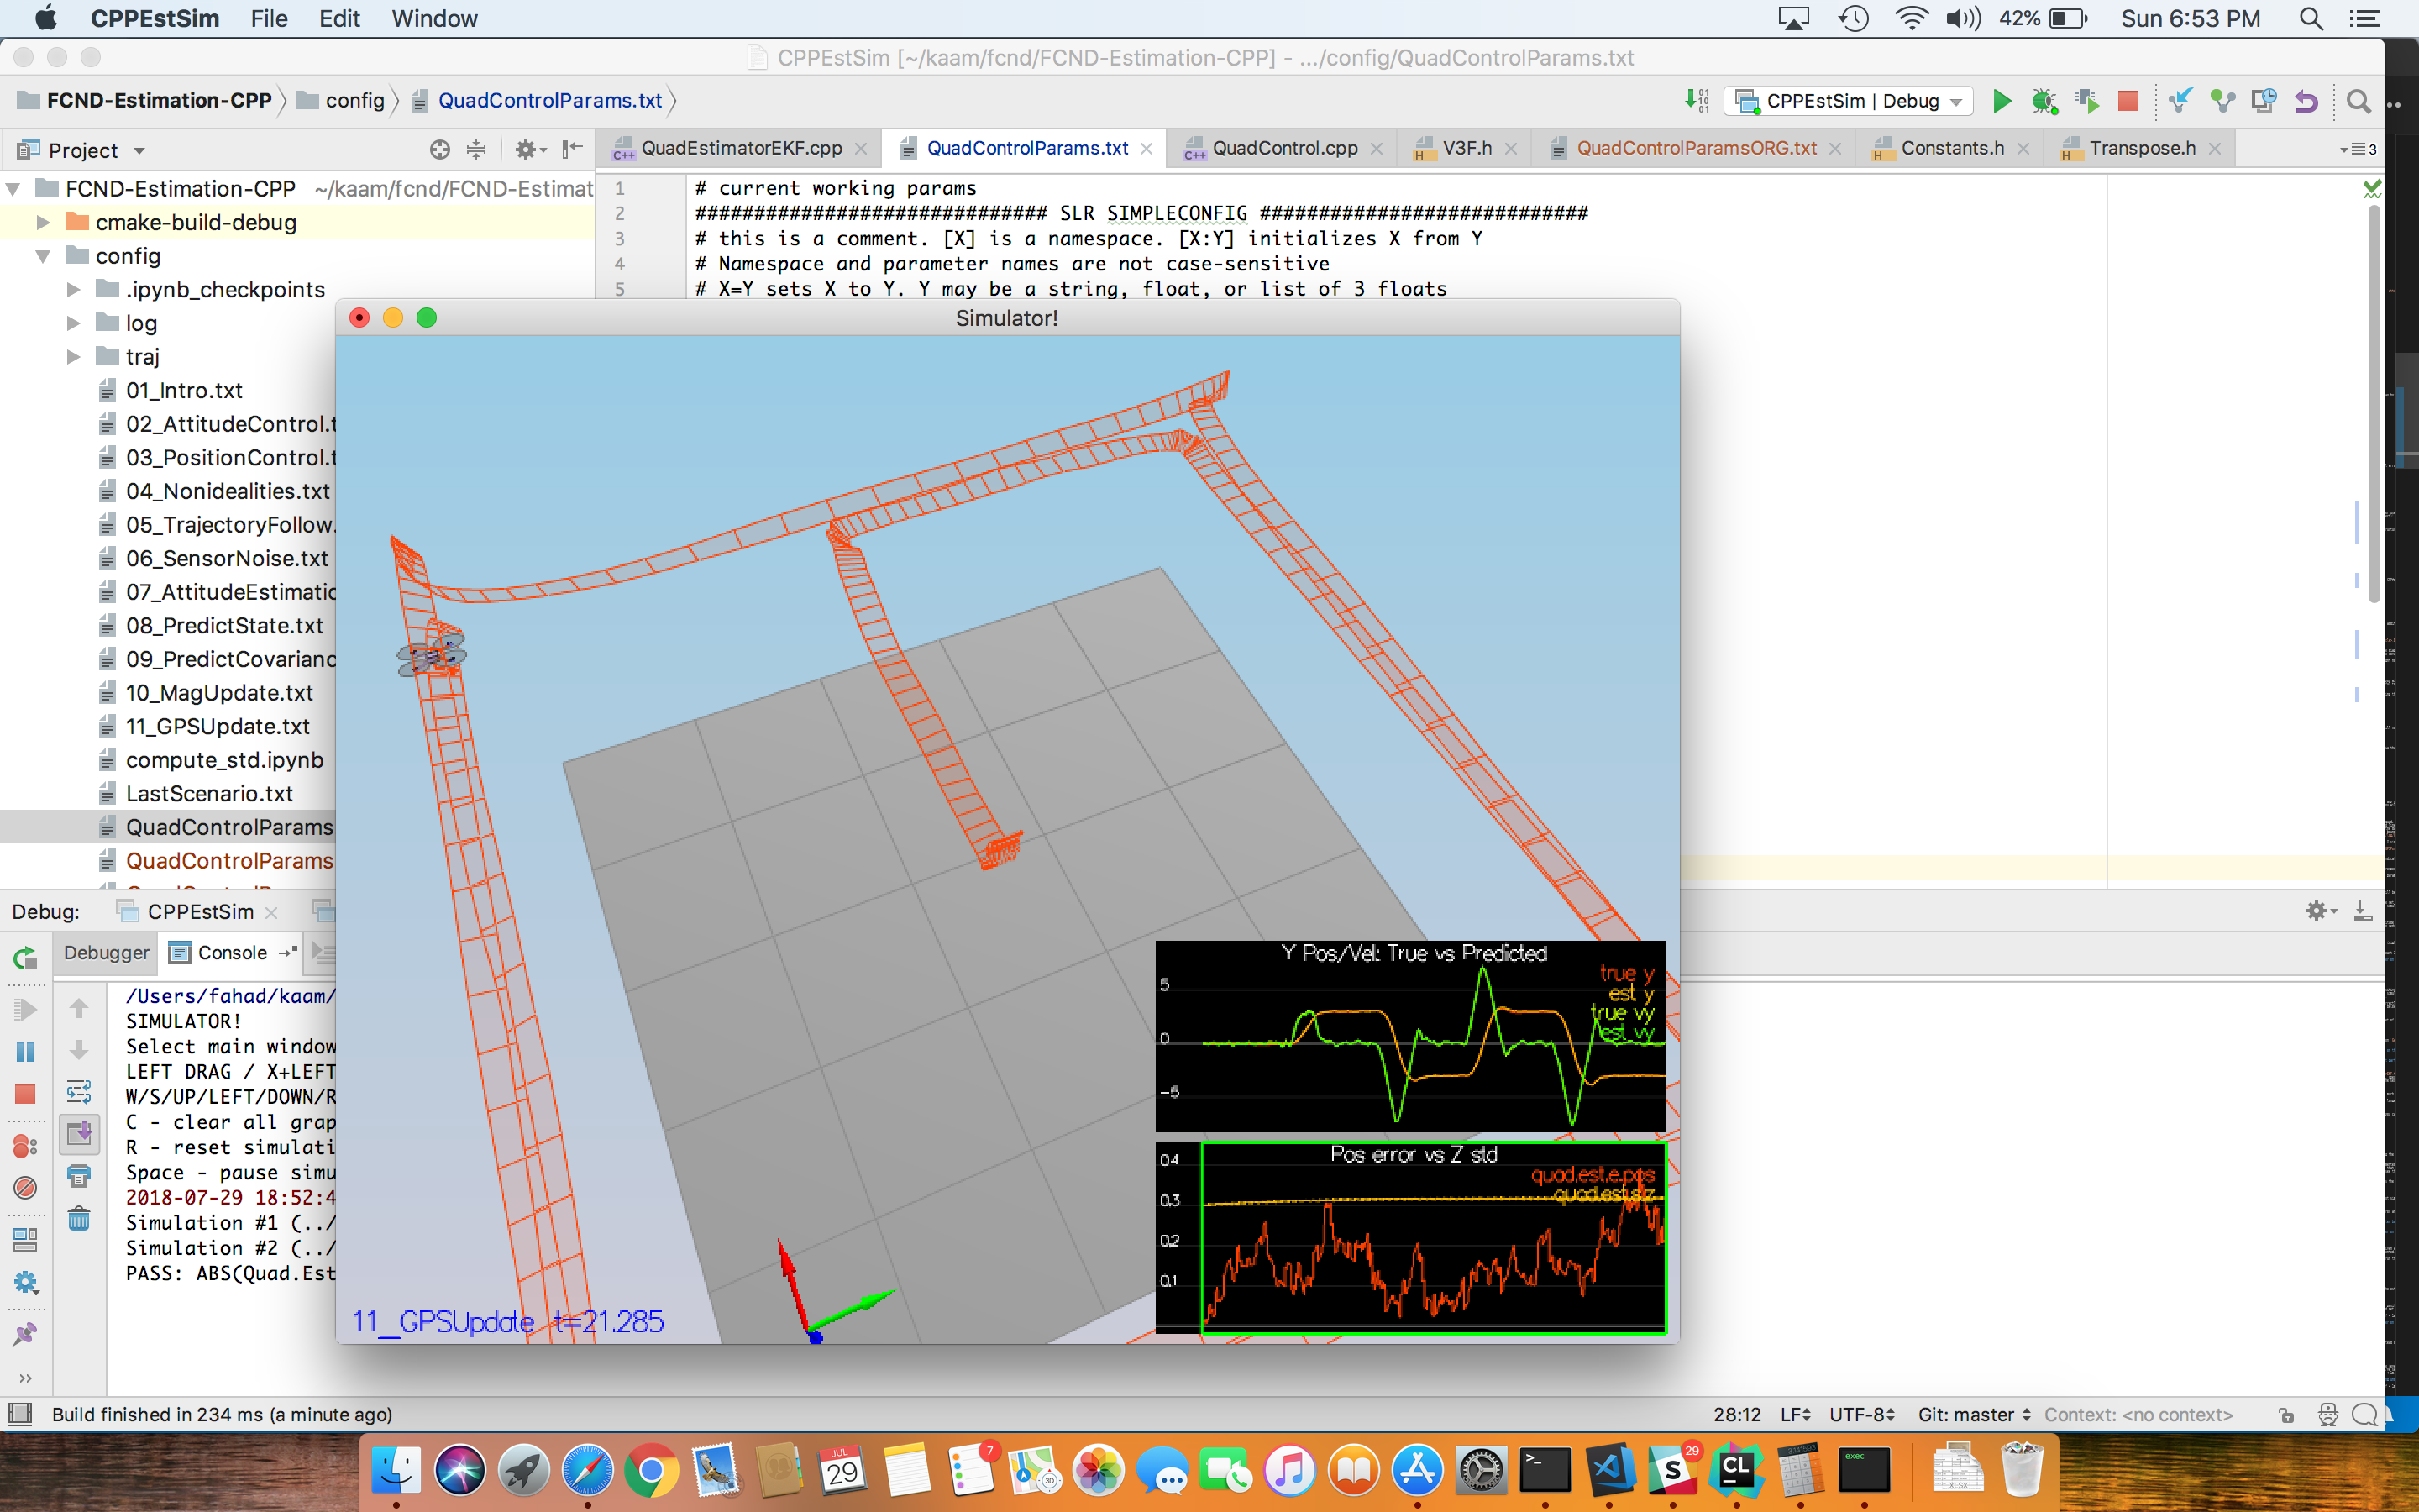Toggle scroll to end of console
Screen dimensions: 2419x1512
pos(79,1133)
